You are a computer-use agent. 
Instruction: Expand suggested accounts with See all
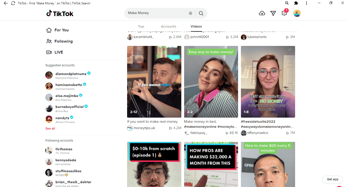click(x=50, y=129)
